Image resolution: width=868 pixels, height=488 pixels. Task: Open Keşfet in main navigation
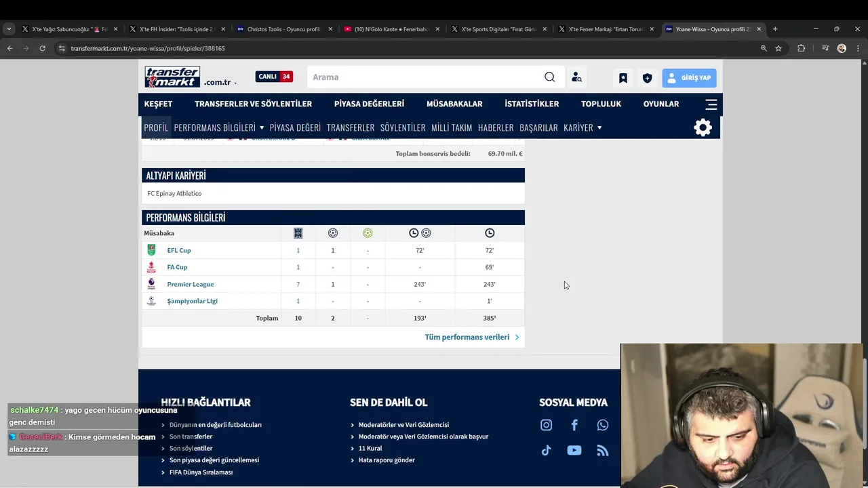[158, 104]
